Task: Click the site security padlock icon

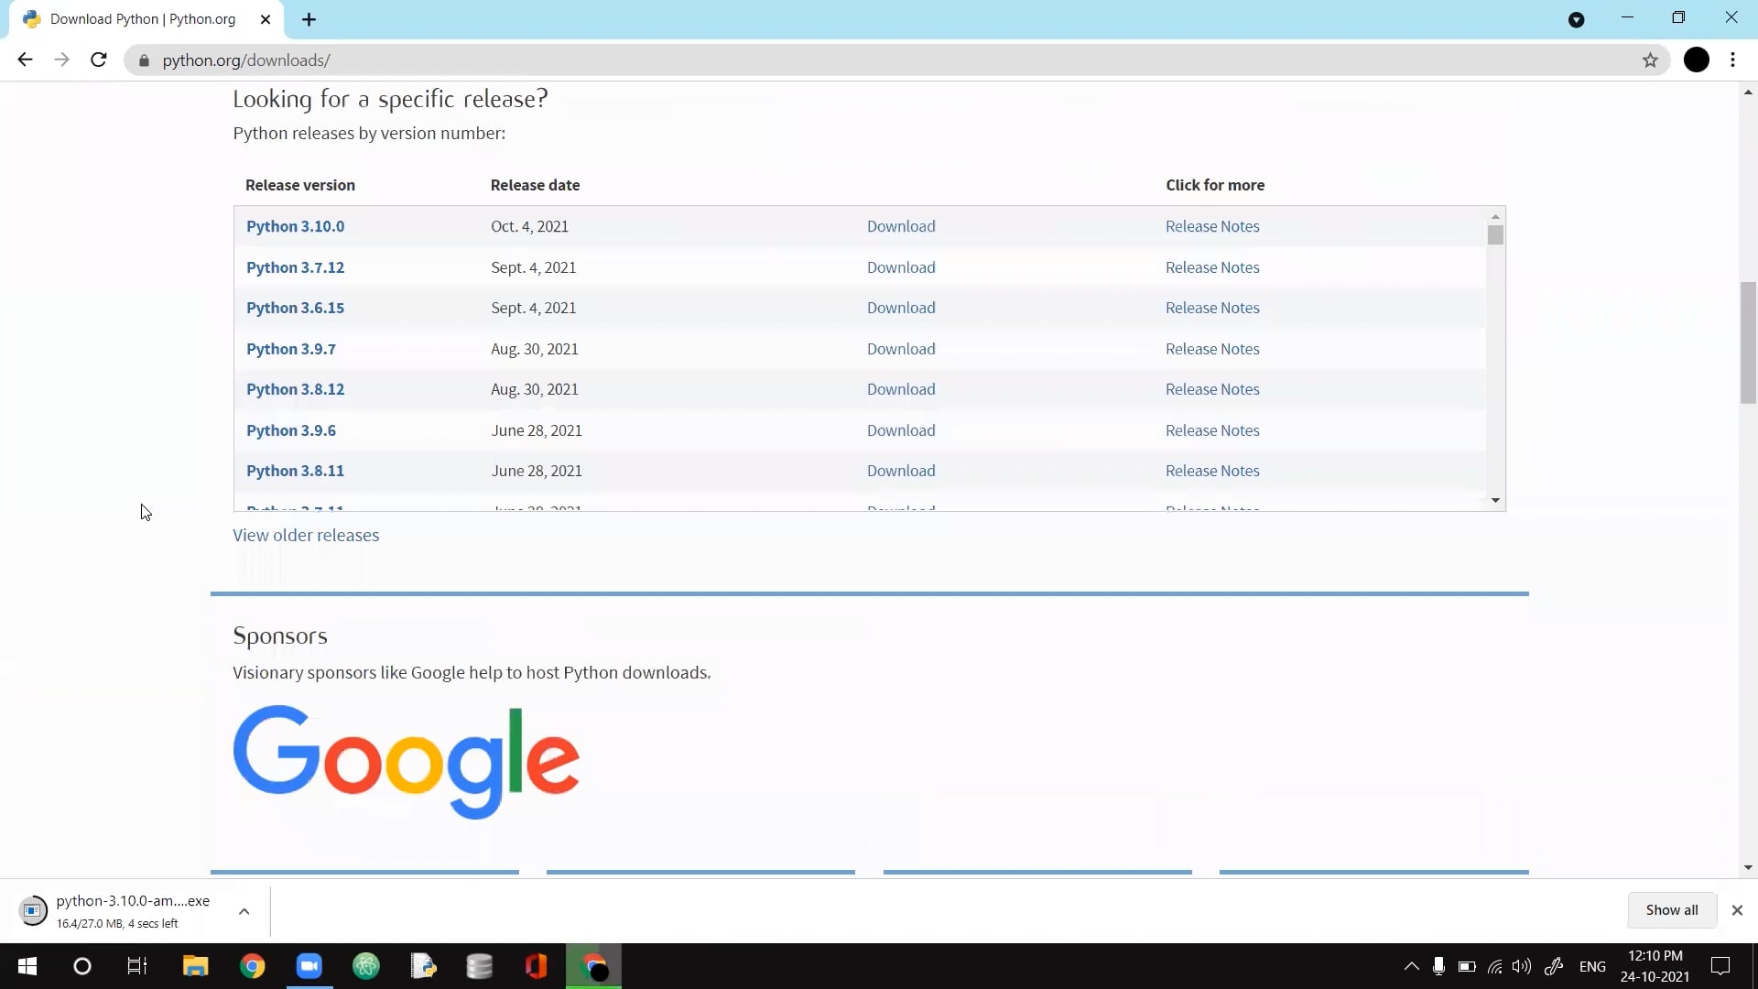Action: 143,60
